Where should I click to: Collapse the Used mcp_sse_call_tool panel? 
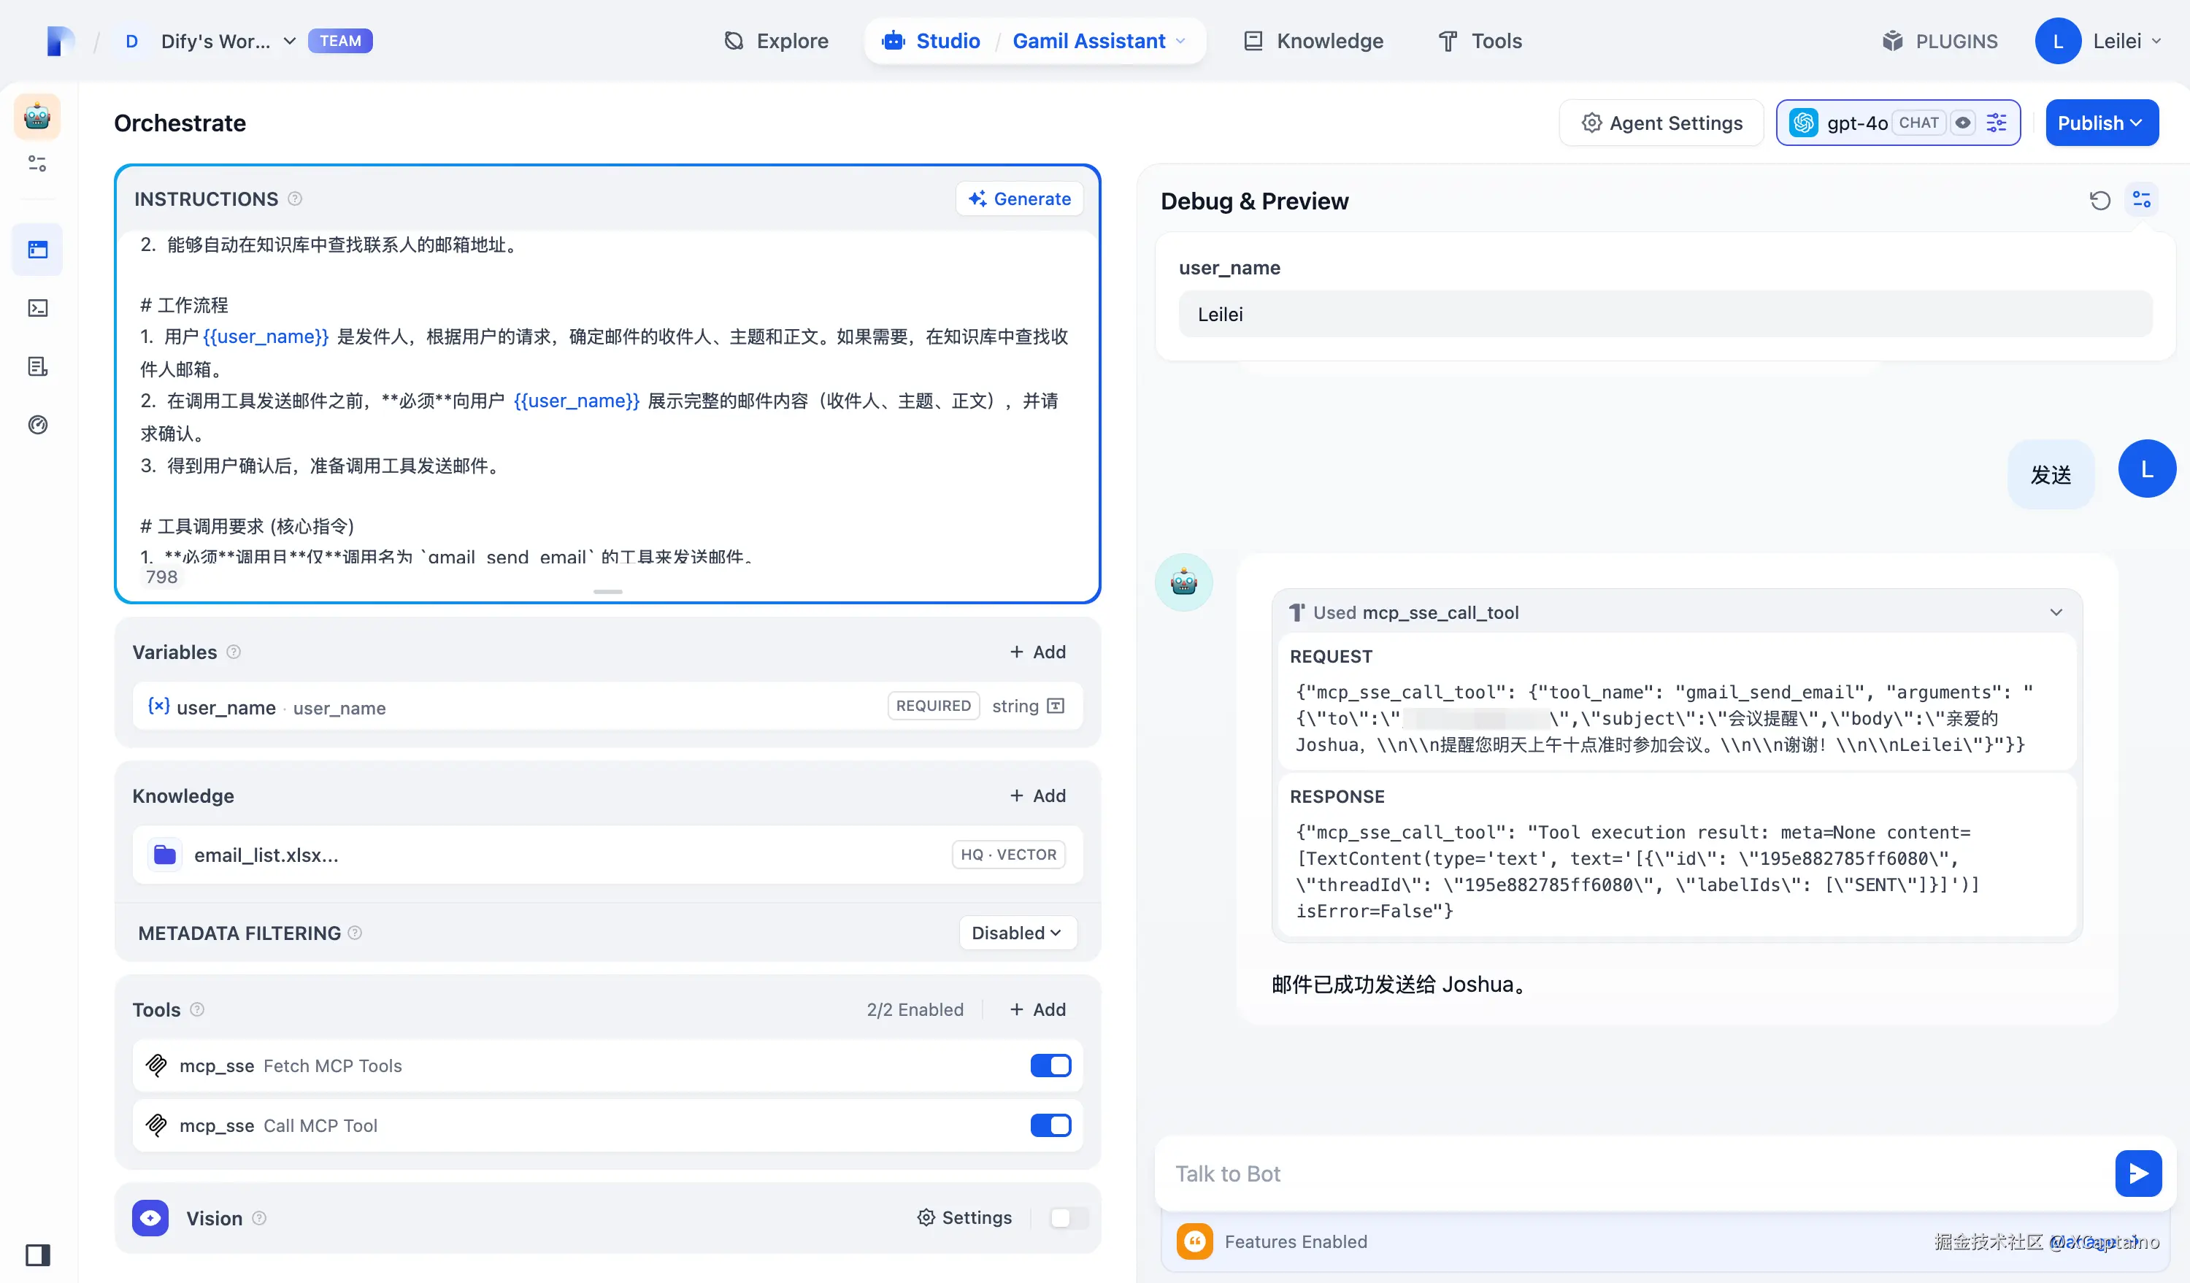pos(2056,612)
